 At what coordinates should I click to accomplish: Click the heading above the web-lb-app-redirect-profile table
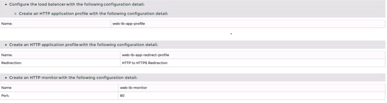[x=85, y=45]
